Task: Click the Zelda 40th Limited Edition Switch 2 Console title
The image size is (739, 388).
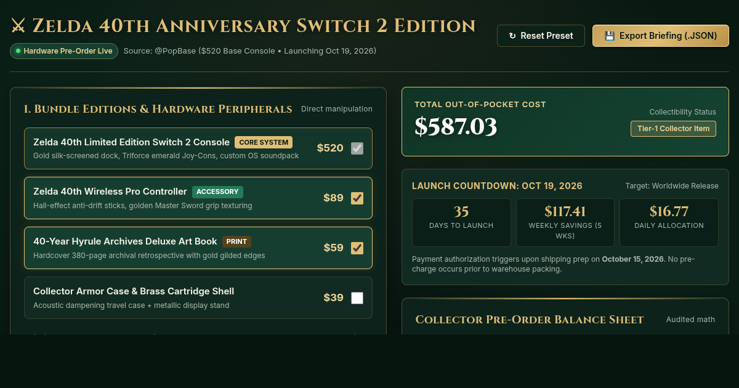Action: tap(131, 142)
